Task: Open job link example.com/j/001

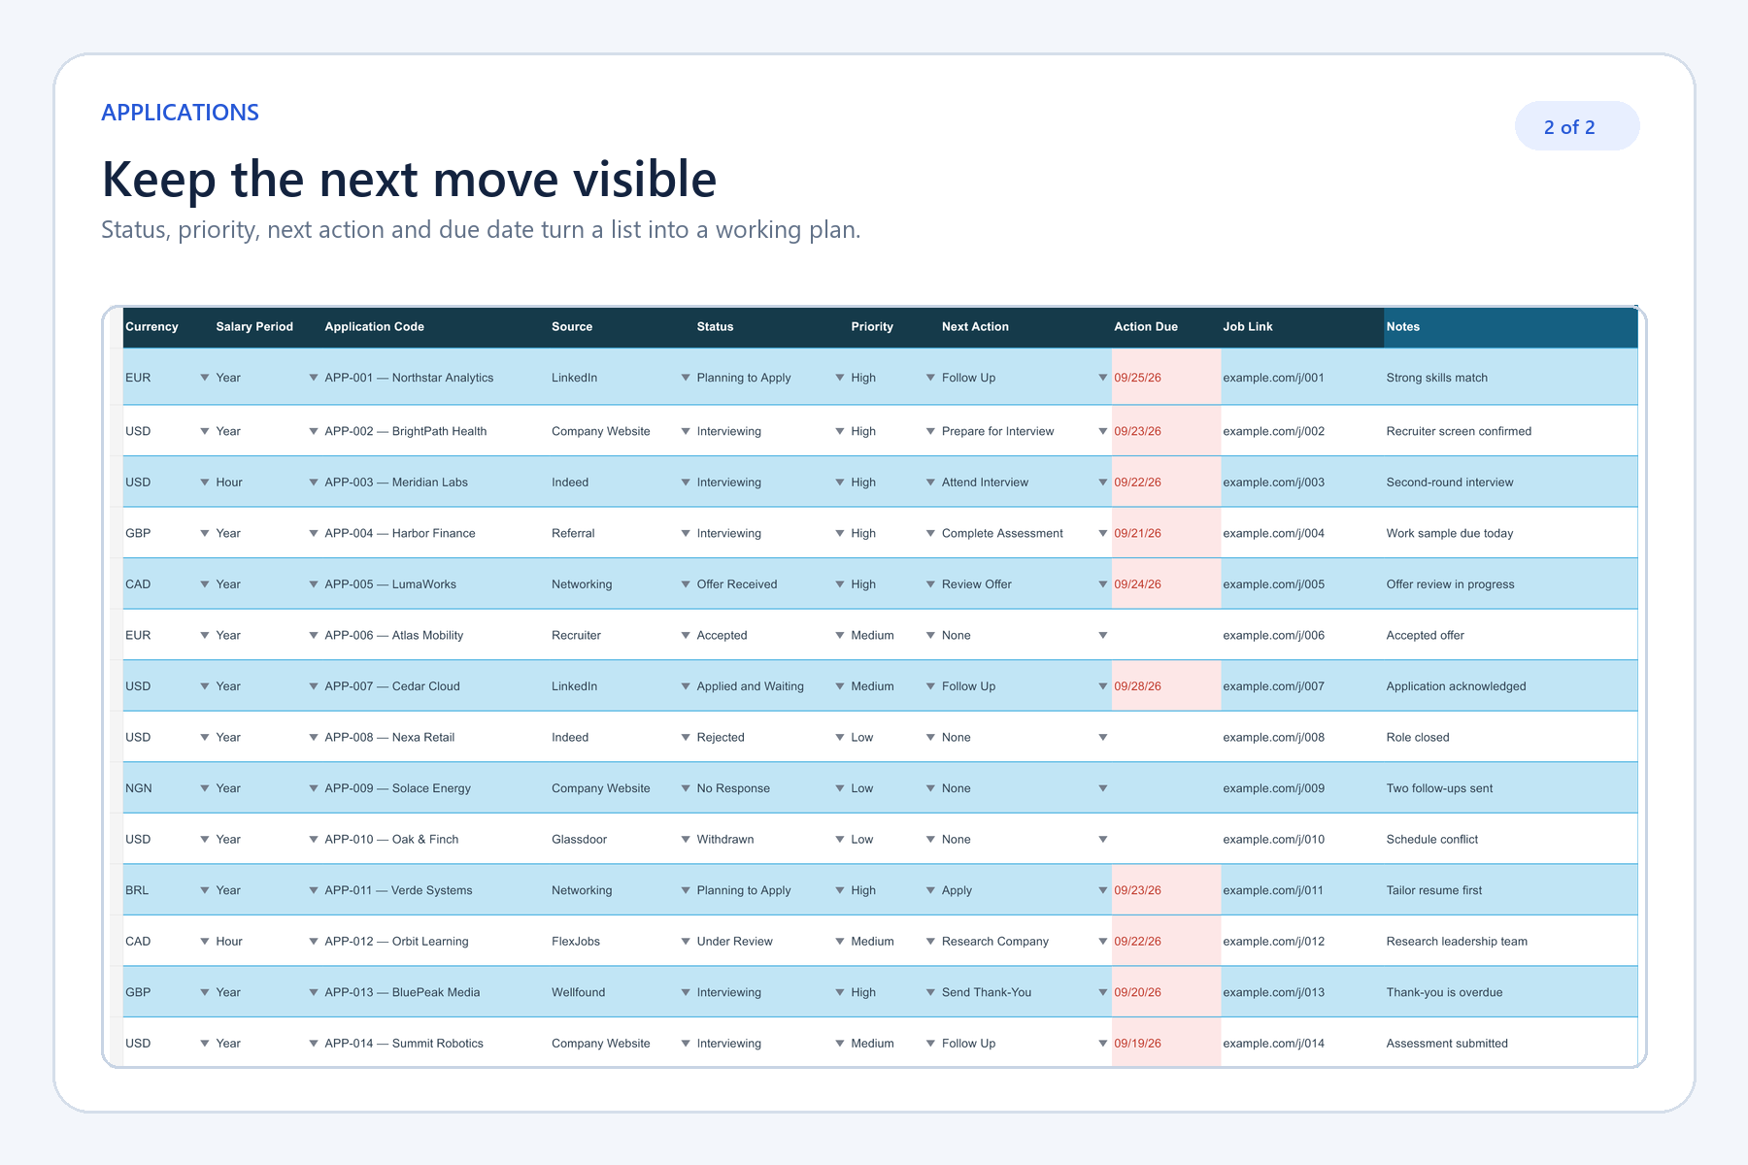Action: (x=1273, y=378)
